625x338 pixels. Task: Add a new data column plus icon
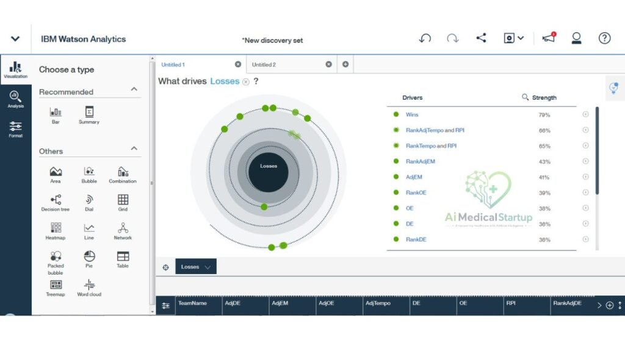[x=610, y=305]
